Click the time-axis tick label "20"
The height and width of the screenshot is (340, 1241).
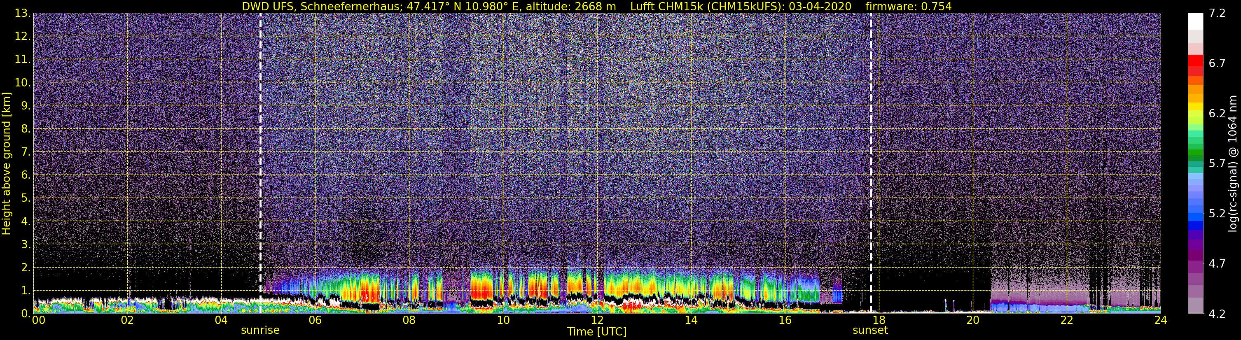(973, 321)
